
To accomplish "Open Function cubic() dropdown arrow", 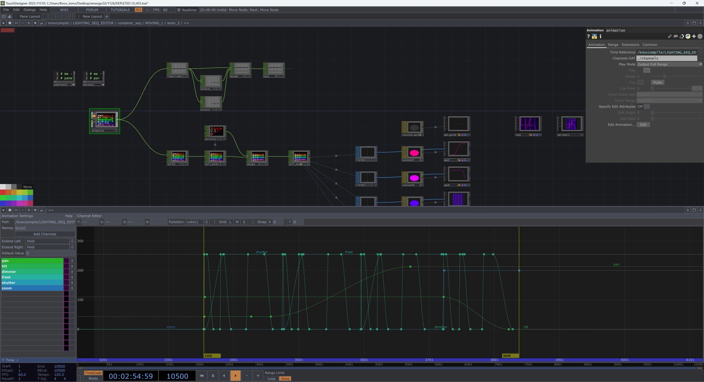I will pos(206,222).
